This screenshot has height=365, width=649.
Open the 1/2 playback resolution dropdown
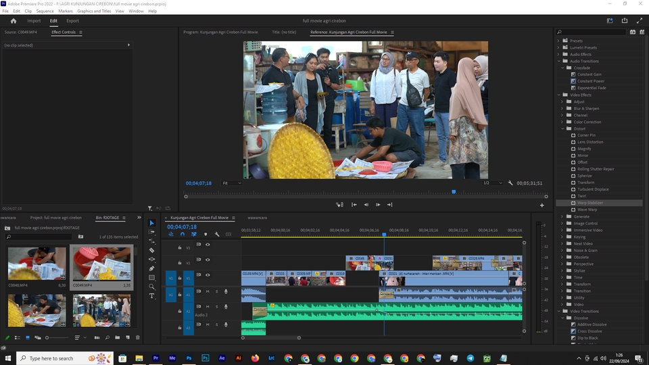(x=493, y=183)
